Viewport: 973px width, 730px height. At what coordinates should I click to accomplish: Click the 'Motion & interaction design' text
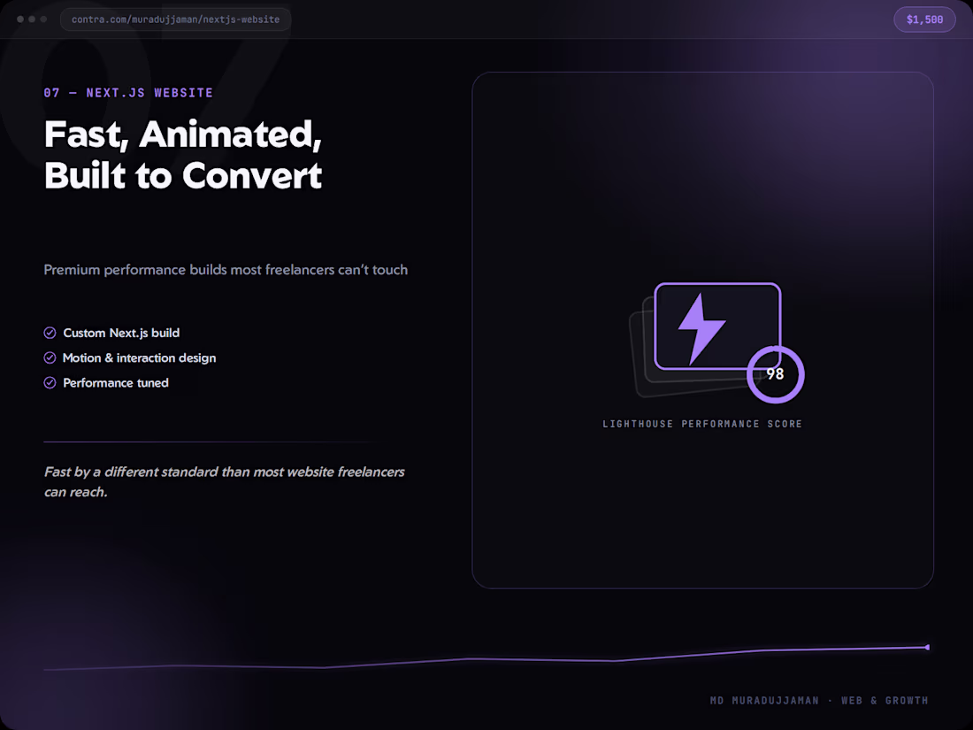(x=139, y=357)
